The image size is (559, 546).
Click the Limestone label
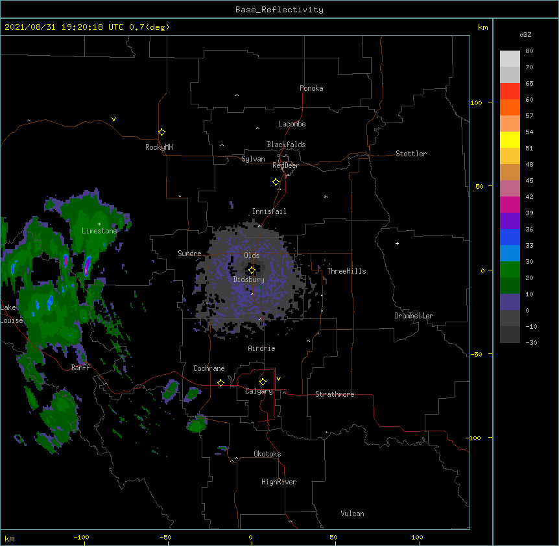99,231
